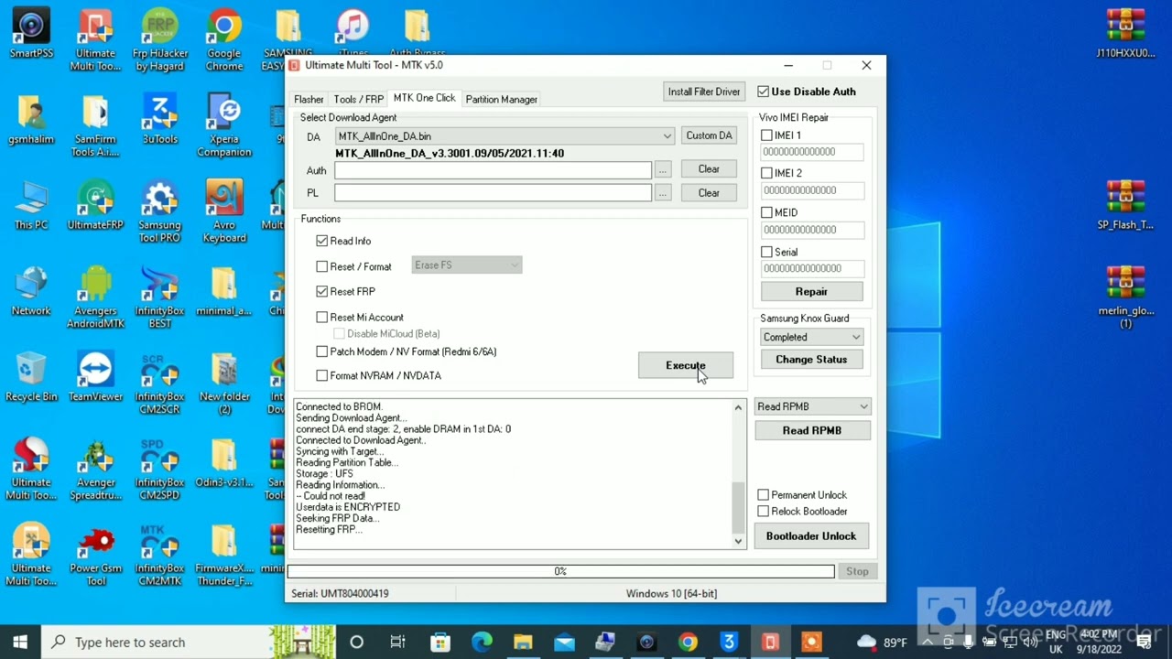
Task: Launch UltimateFRP desktop shortcut
Action: (x=95, y=206)
